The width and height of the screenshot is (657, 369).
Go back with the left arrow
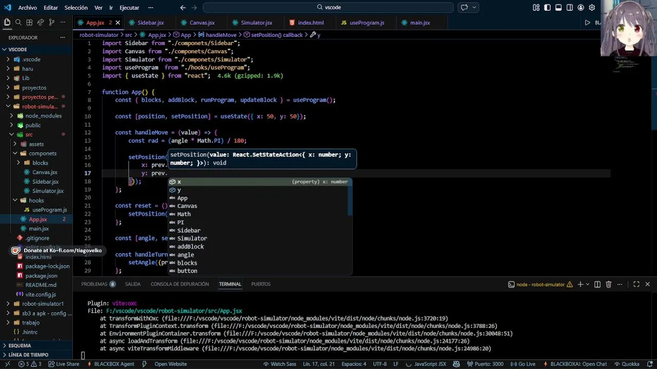pyautogui.click(x=183, y=8)
